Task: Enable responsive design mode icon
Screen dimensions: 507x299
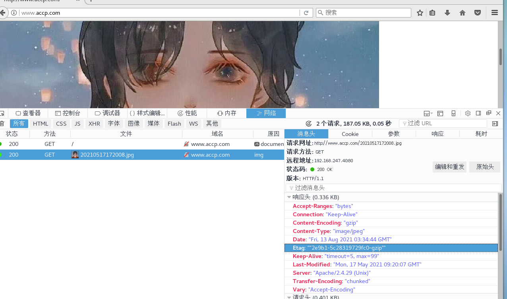Action: (x=453, y=113)
